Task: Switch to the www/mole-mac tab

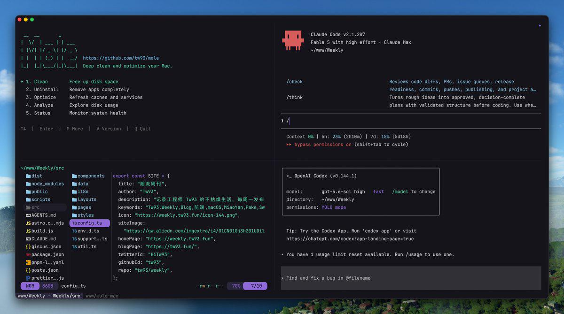Action: pos(102,296)
